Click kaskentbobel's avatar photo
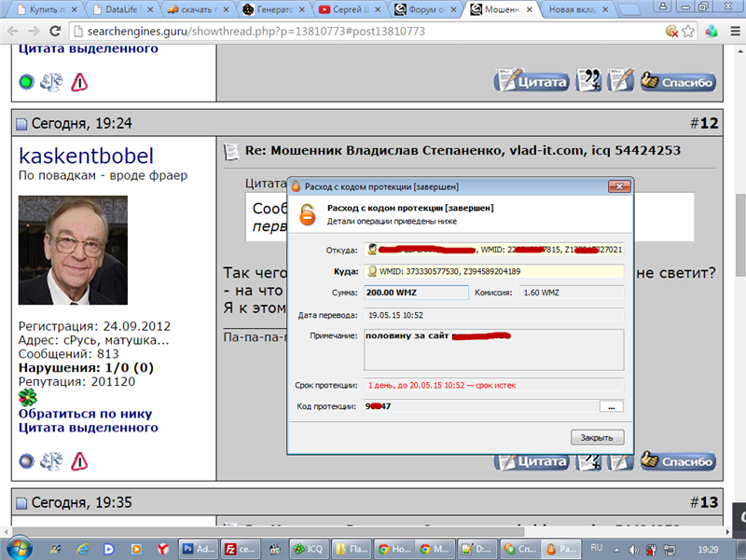 pos(73,250)
